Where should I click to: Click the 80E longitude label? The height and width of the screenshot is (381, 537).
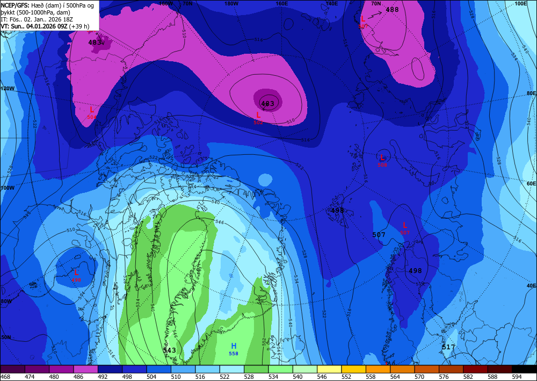point(531,93)
